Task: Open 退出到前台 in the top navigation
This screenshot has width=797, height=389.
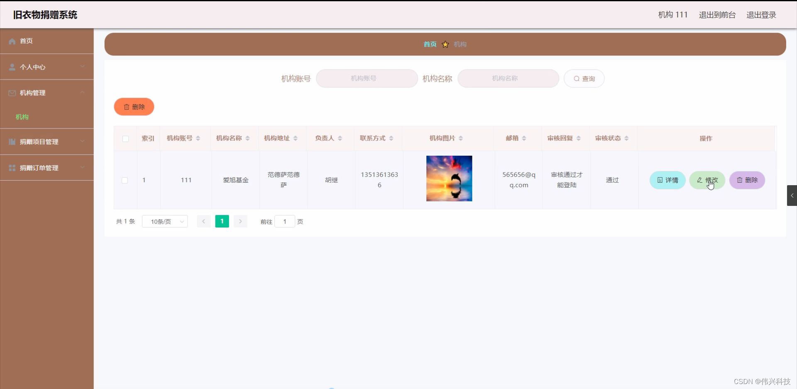Action: click(717, 15)
